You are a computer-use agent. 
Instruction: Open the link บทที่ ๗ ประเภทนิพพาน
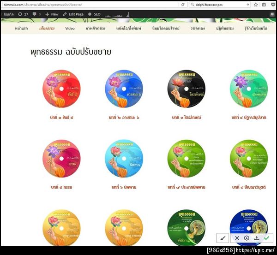(187, 187)
